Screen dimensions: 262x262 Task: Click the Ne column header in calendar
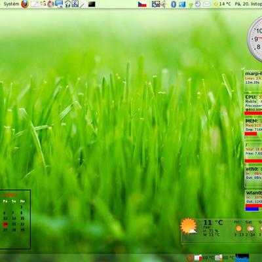22,201
